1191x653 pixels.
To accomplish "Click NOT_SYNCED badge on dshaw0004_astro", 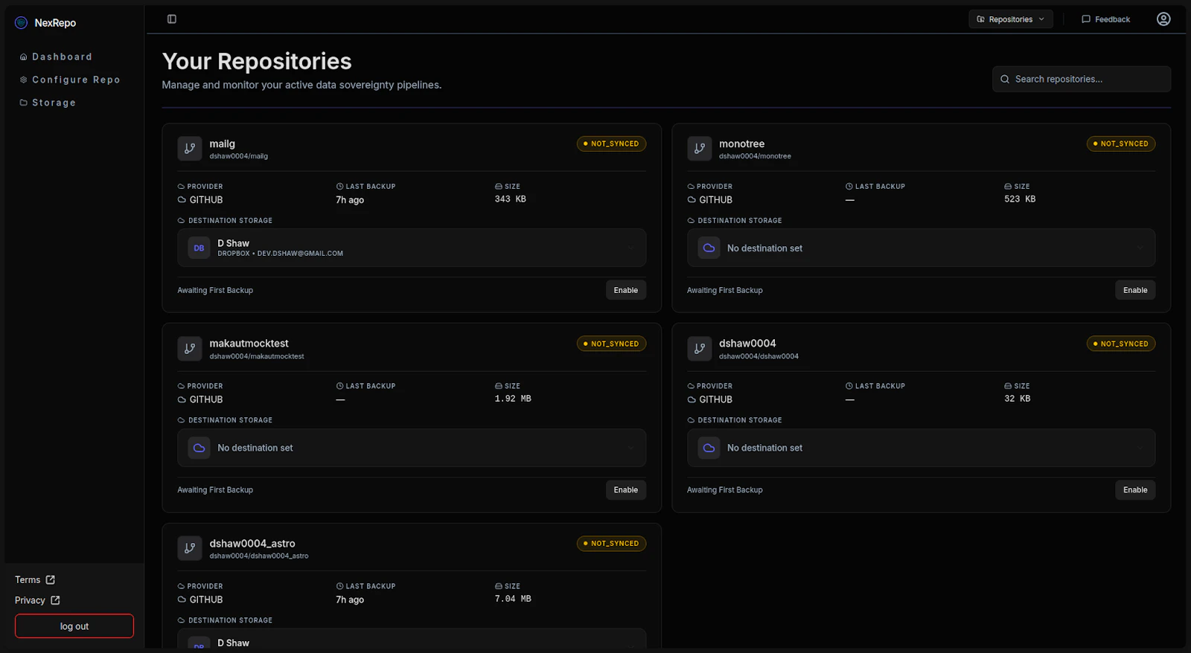I will coord(611,544).
